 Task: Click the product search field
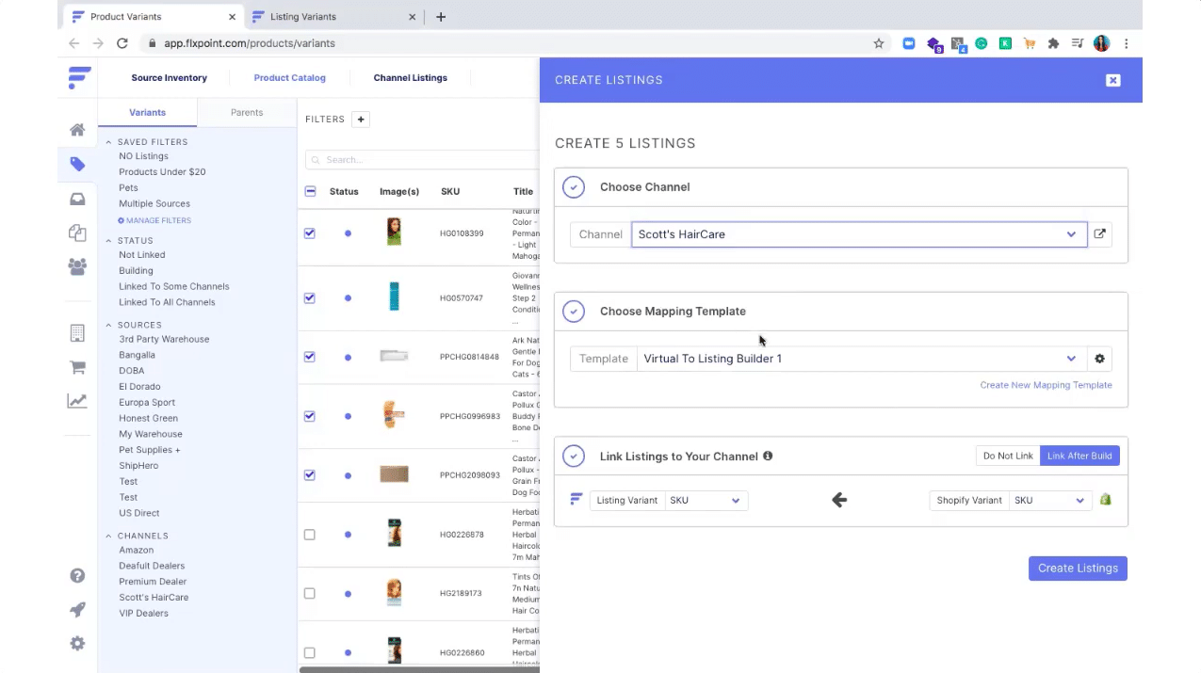424,160
